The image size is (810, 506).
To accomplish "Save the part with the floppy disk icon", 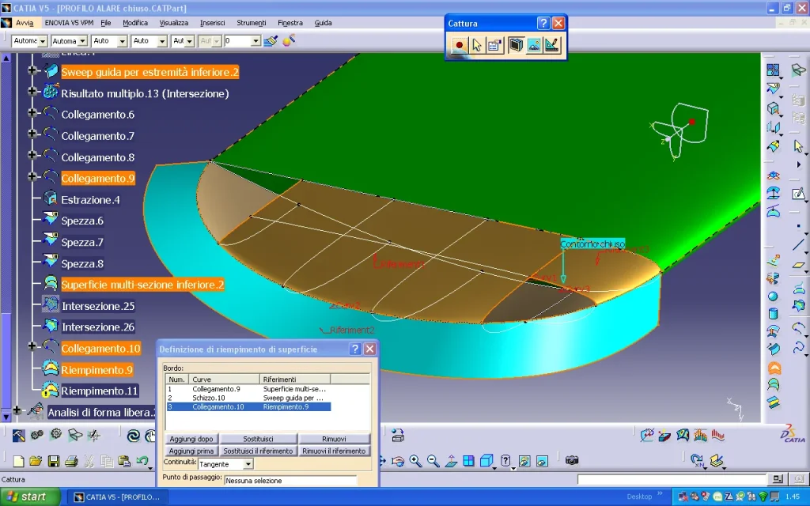I will [53, 461].
